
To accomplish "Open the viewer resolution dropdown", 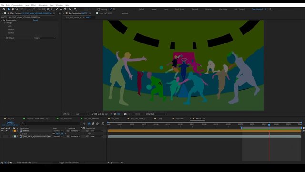I will pyautogui.click(x=81, y=114).
